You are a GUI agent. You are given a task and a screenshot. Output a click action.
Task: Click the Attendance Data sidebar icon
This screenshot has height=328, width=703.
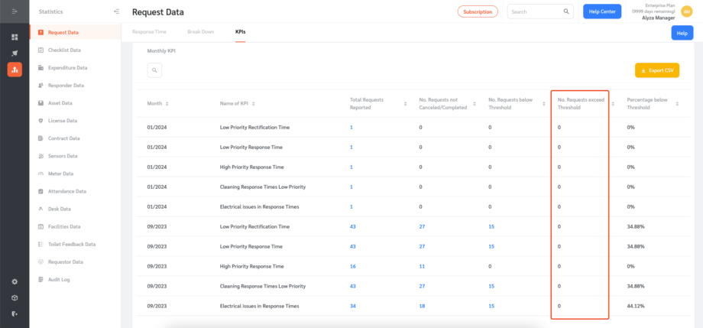pos(40,191)
